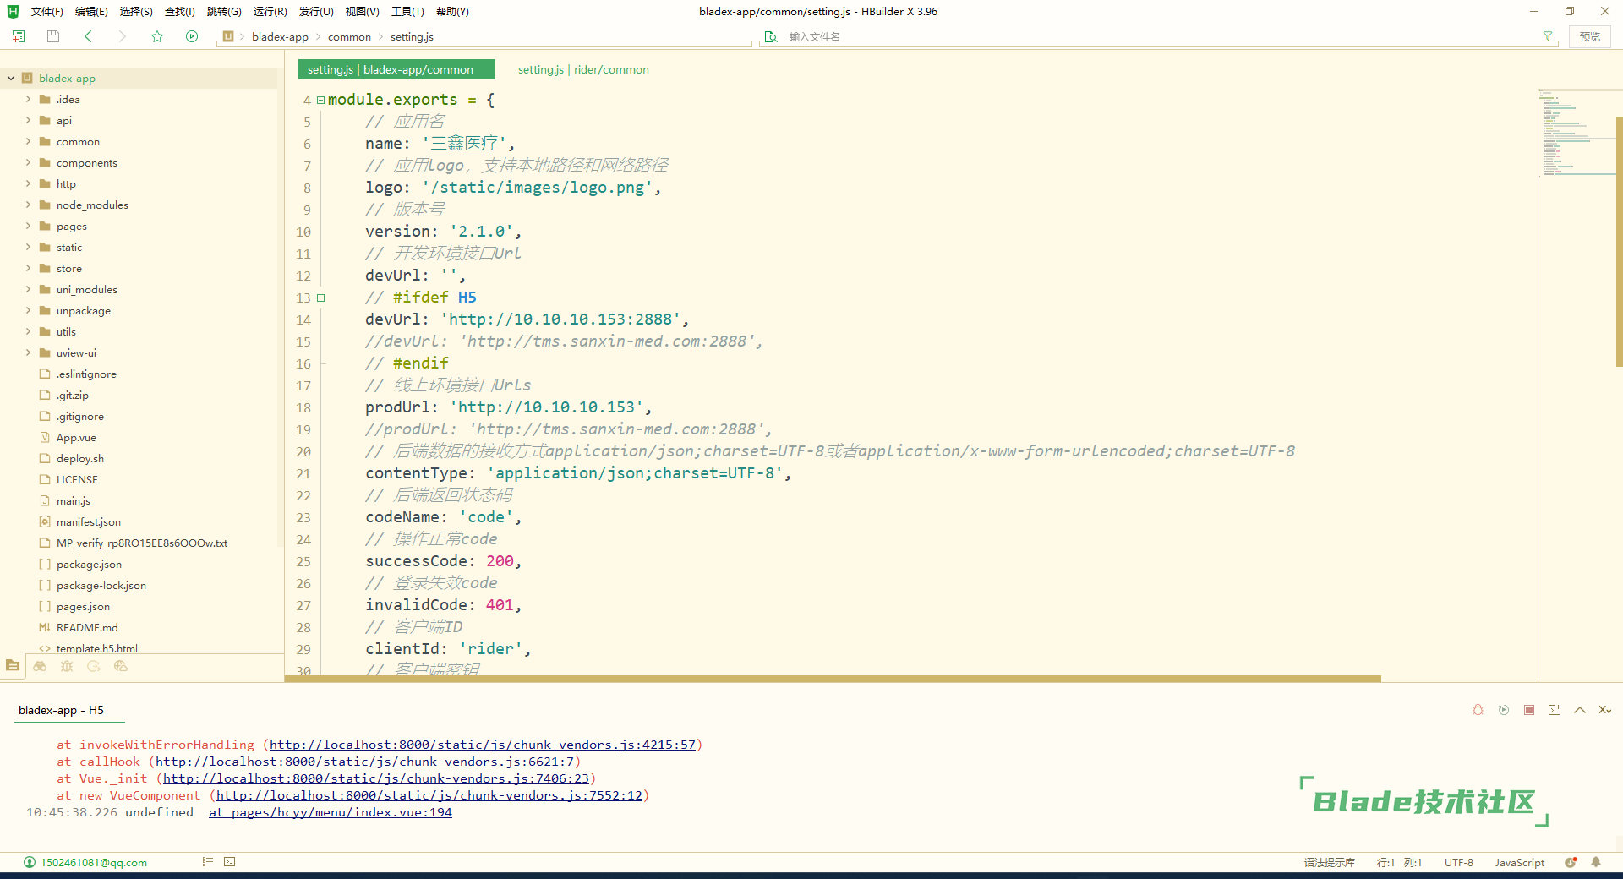Collapse the bladex-app root project
This screenshot has width=1623, height=879.
(x=11, y=78)
